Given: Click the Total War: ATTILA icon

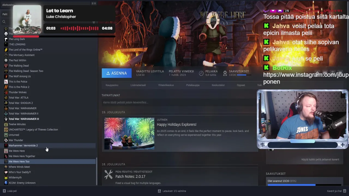Looking at the screenshot, I should (6, 97).
